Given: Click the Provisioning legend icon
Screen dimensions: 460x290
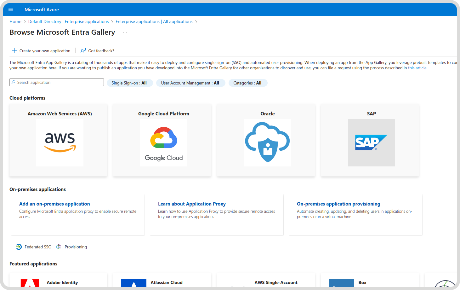Looking at the screenshot, I should (59, 247).
